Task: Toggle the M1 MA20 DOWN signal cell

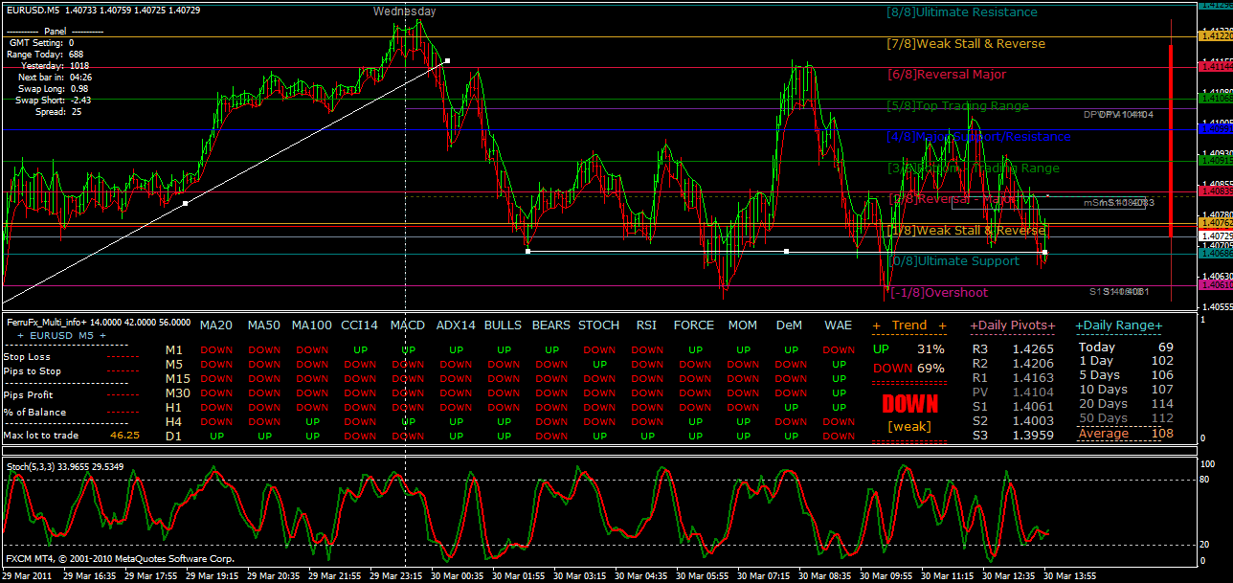Action: tap(216, 350)
